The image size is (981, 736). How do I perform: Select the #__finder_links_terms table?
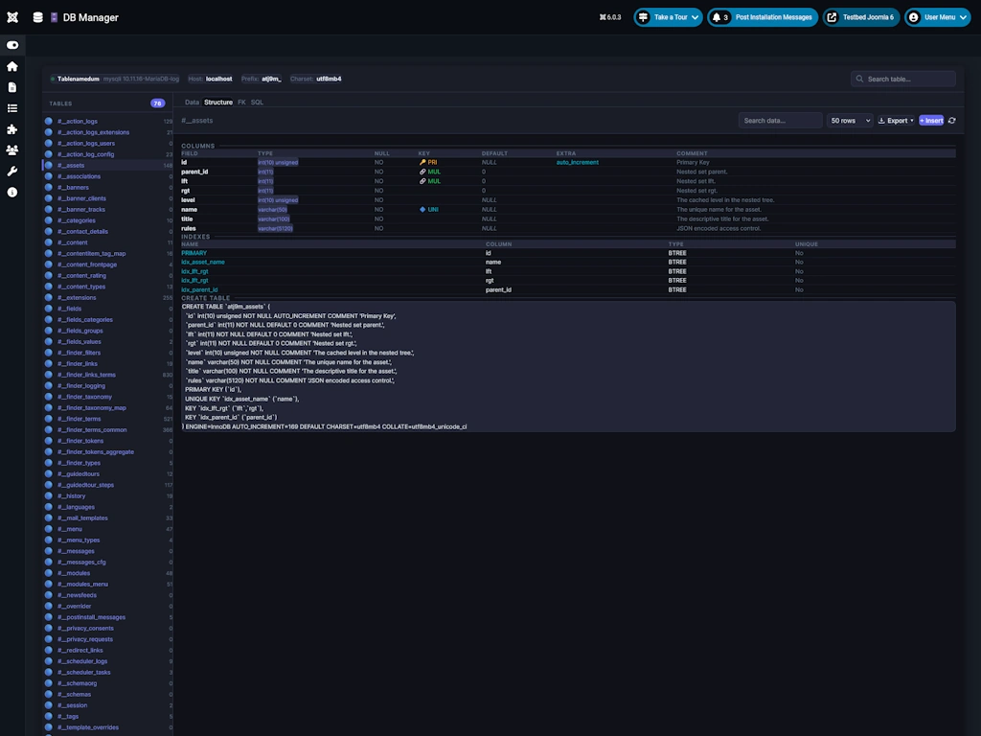tap(107, 375)
